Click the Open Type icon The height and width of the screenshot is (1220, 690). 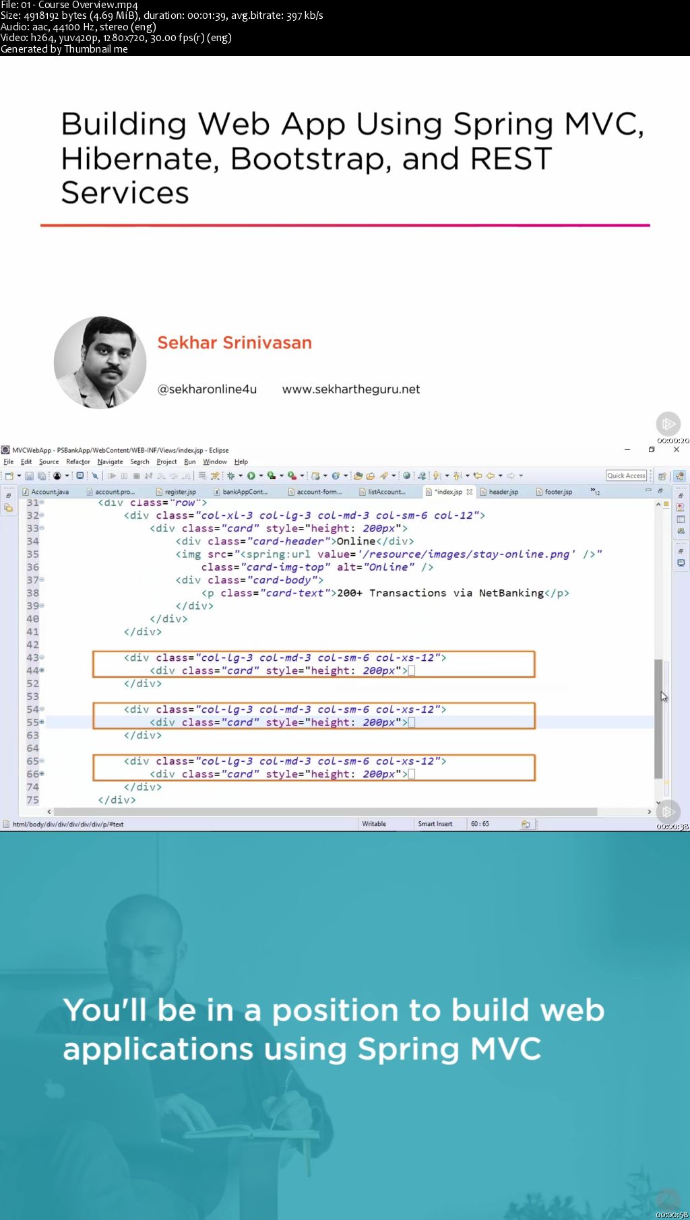pyautogui.click(x=358, y=476)
